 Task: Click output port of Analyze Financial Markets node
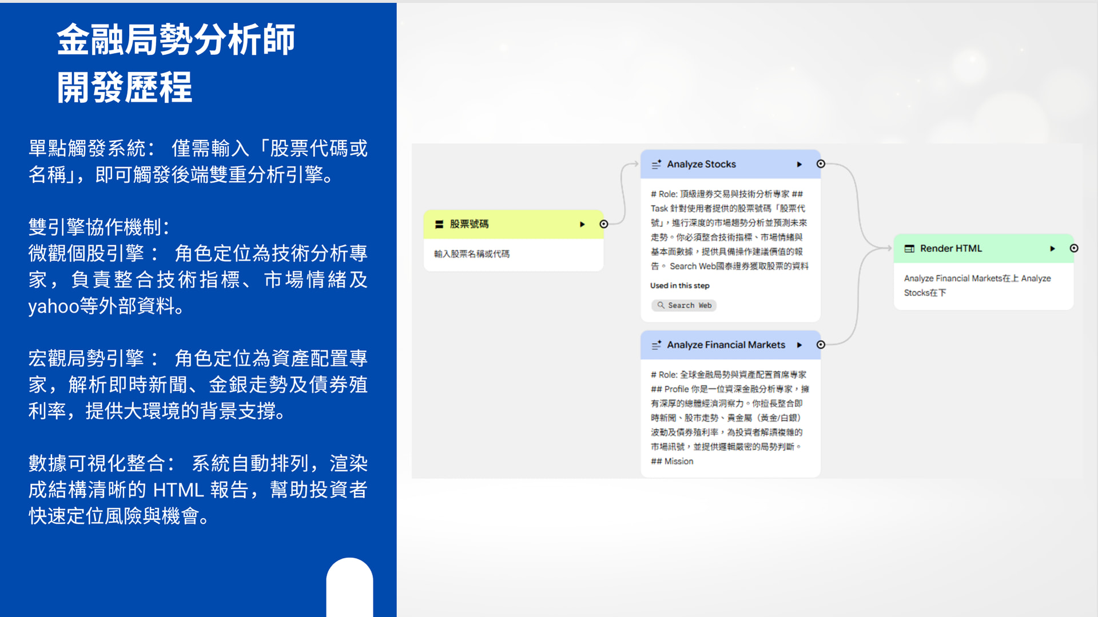[821, 345]
